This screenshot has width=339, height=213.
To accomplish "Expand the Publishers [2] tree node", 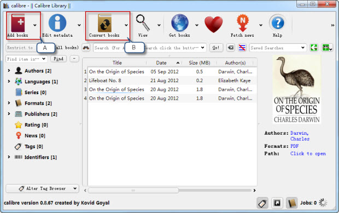I will tap(9, 114).
